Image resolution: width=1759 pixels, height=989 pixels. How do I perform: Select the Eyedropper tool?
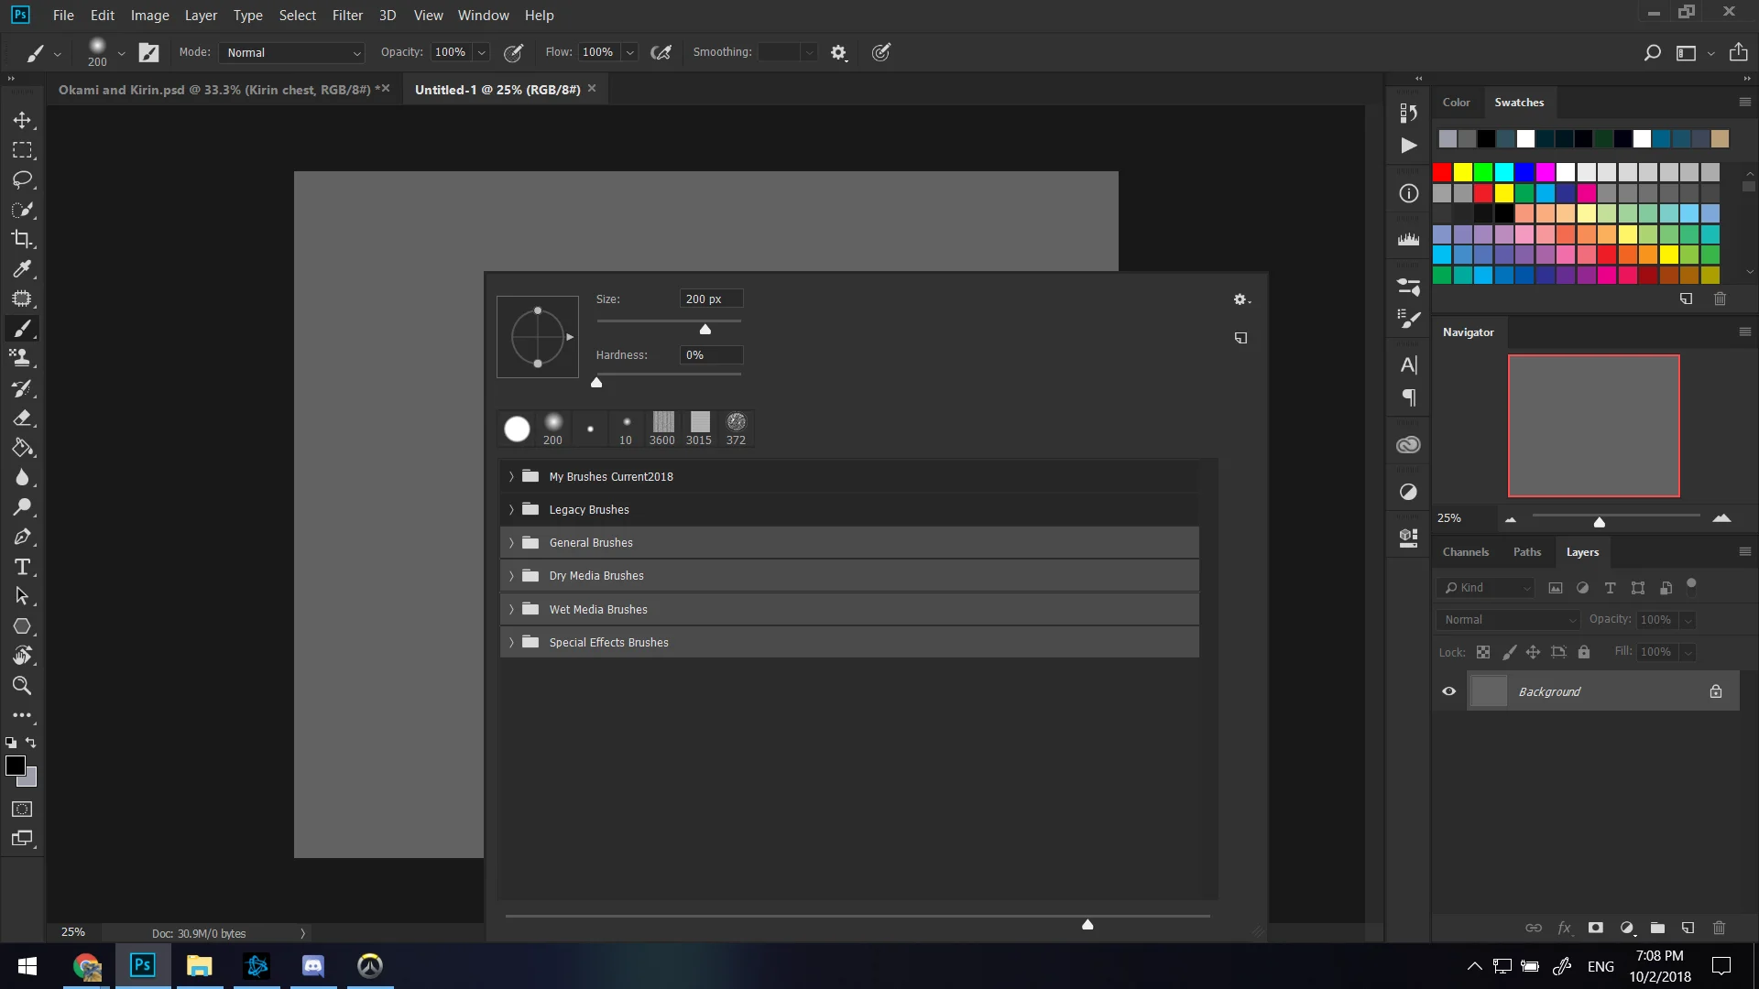click(x=22, y=268)
